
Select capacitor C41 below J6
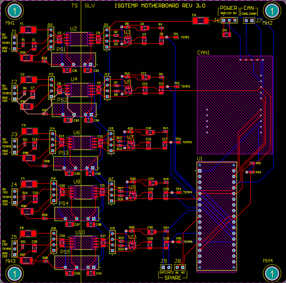[227, 35]
